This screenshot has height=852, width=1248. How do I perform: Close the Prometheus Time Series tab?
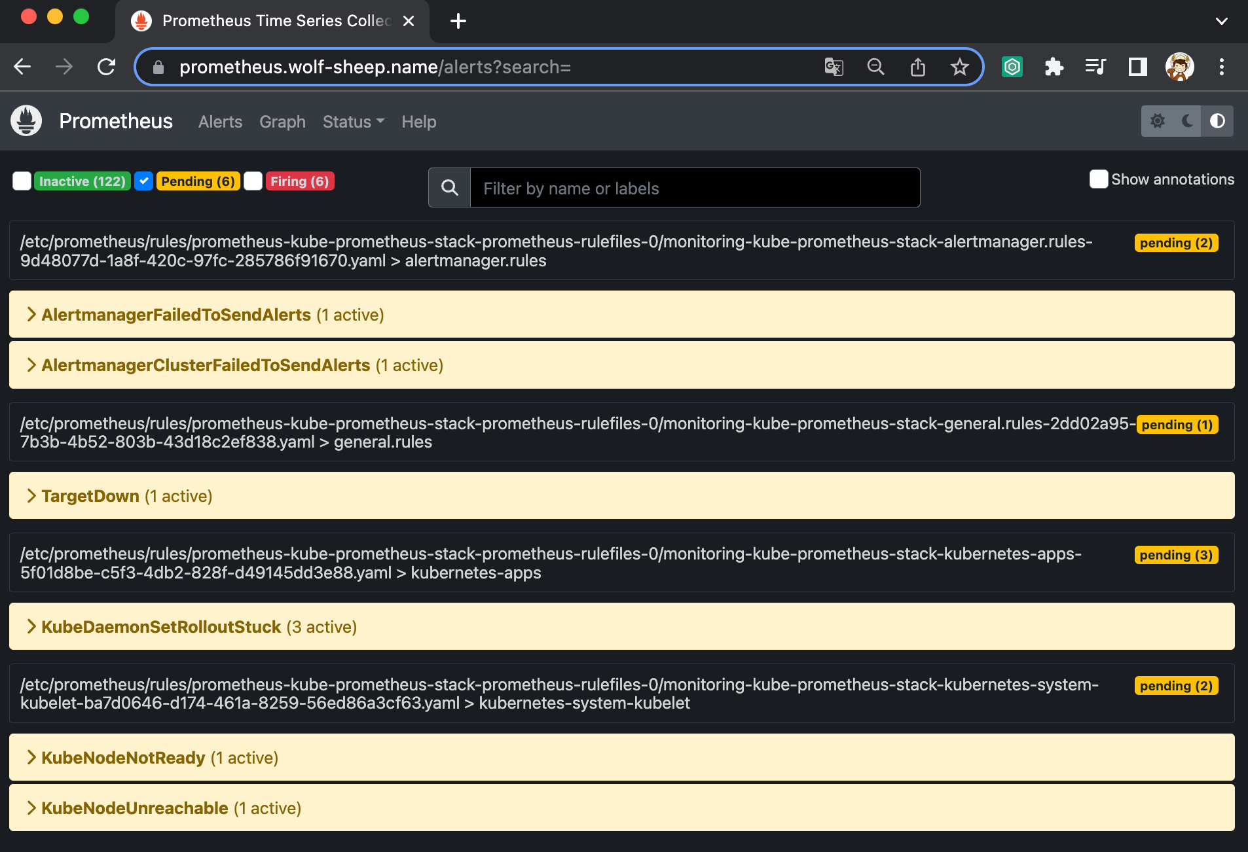409,21
